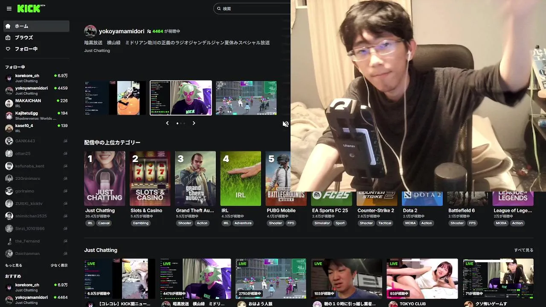Image resolution: width=546 pixels, height=307 pixels.
Task: Click Adventure tag under IRL
Action: pyautogui.click(x=243, y=223)
